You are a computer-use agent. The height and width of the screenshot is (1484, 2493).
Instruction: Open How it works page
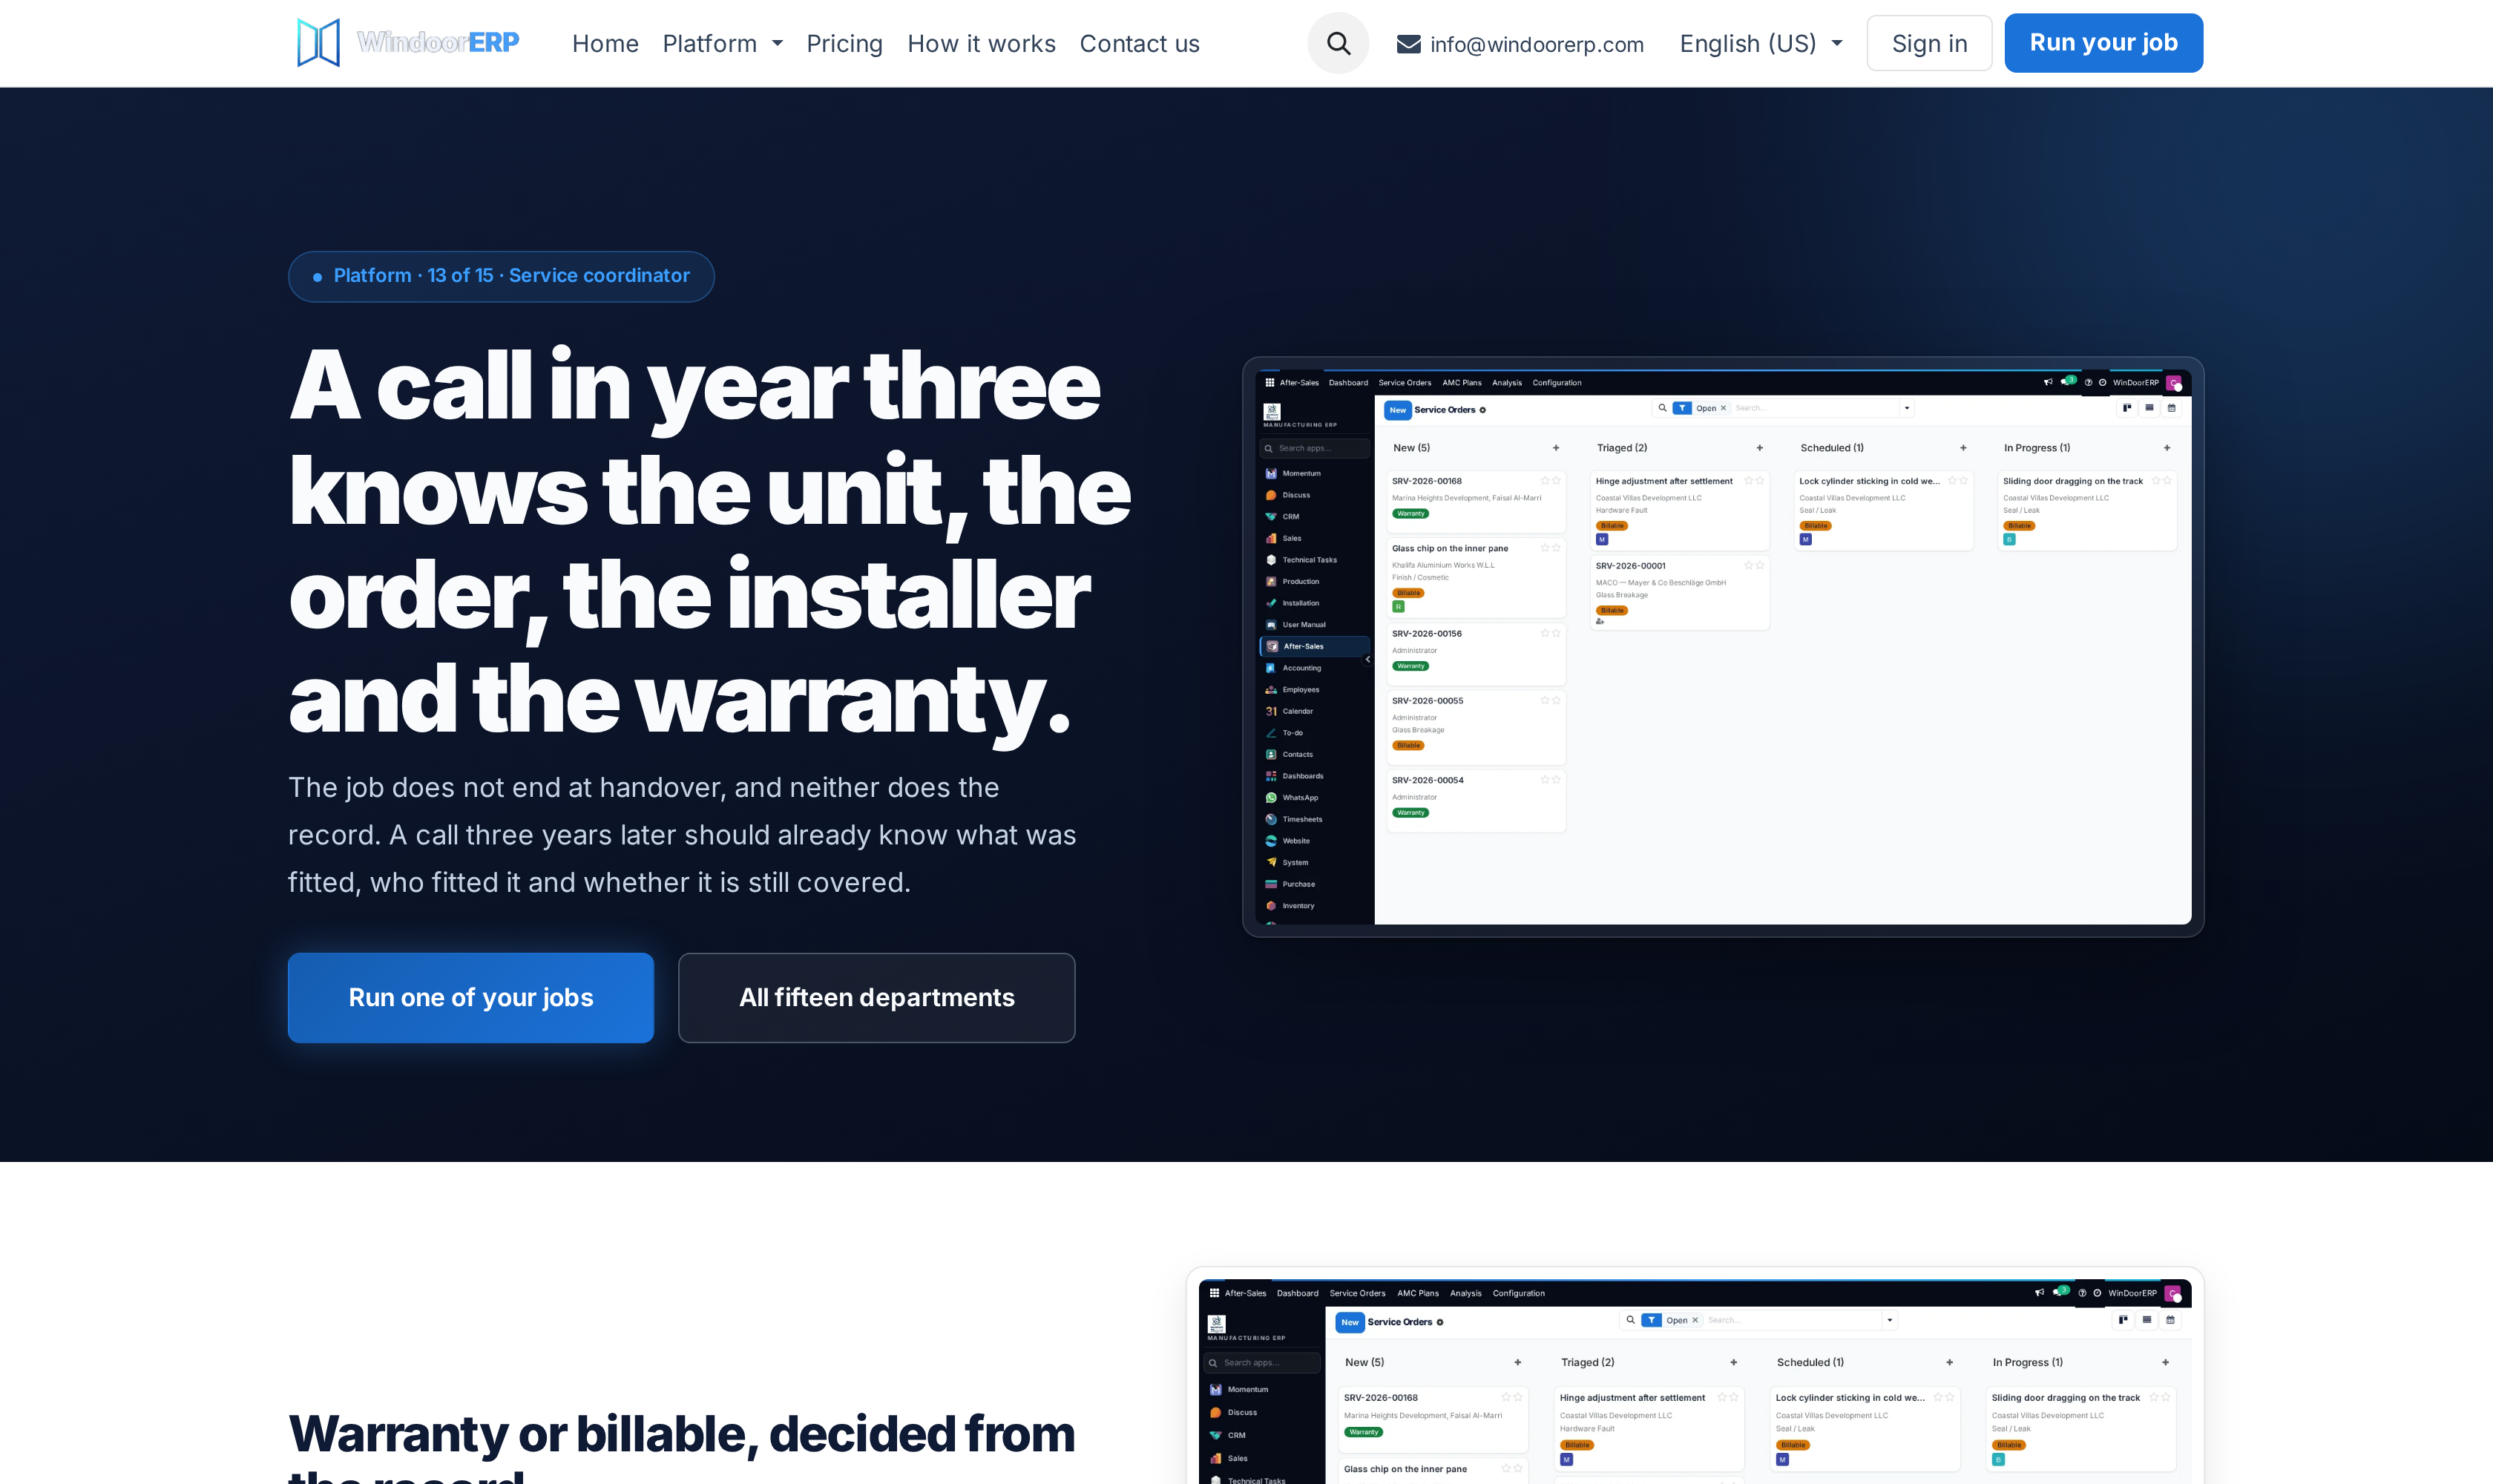tap(981, 44)
